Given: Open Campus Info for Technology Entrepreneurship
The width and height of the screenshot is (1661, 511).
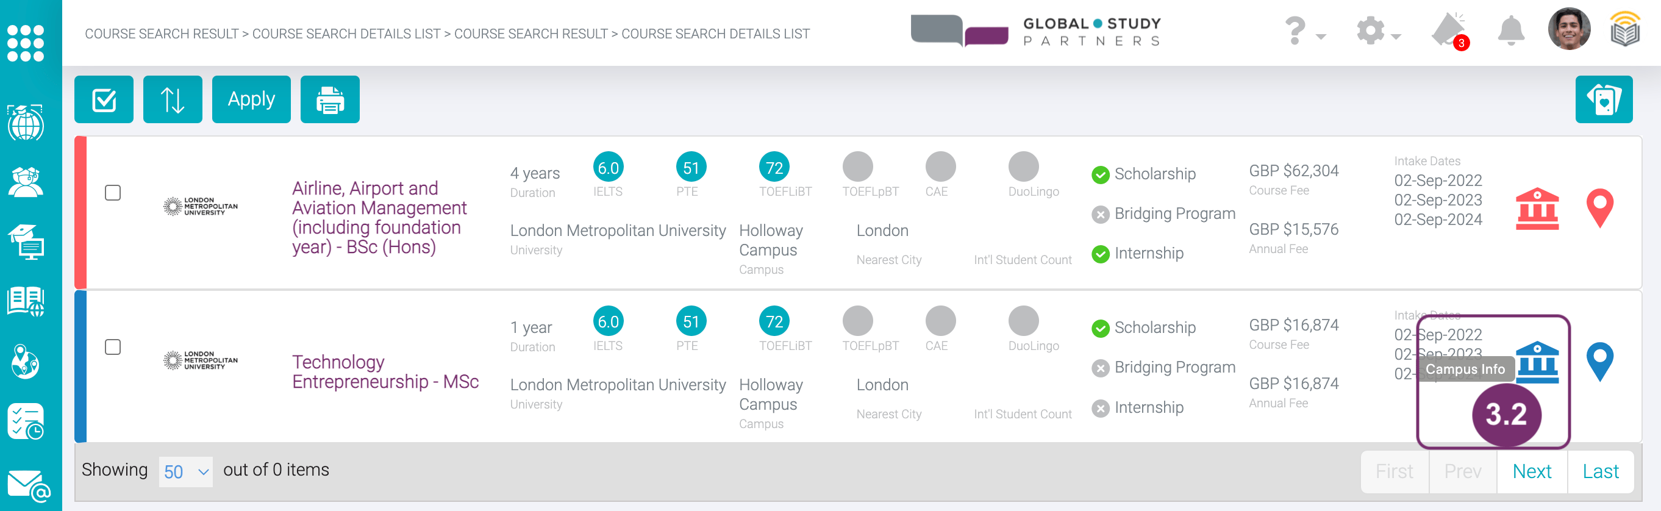Looking at the screenshot, I should point(1537,362).
